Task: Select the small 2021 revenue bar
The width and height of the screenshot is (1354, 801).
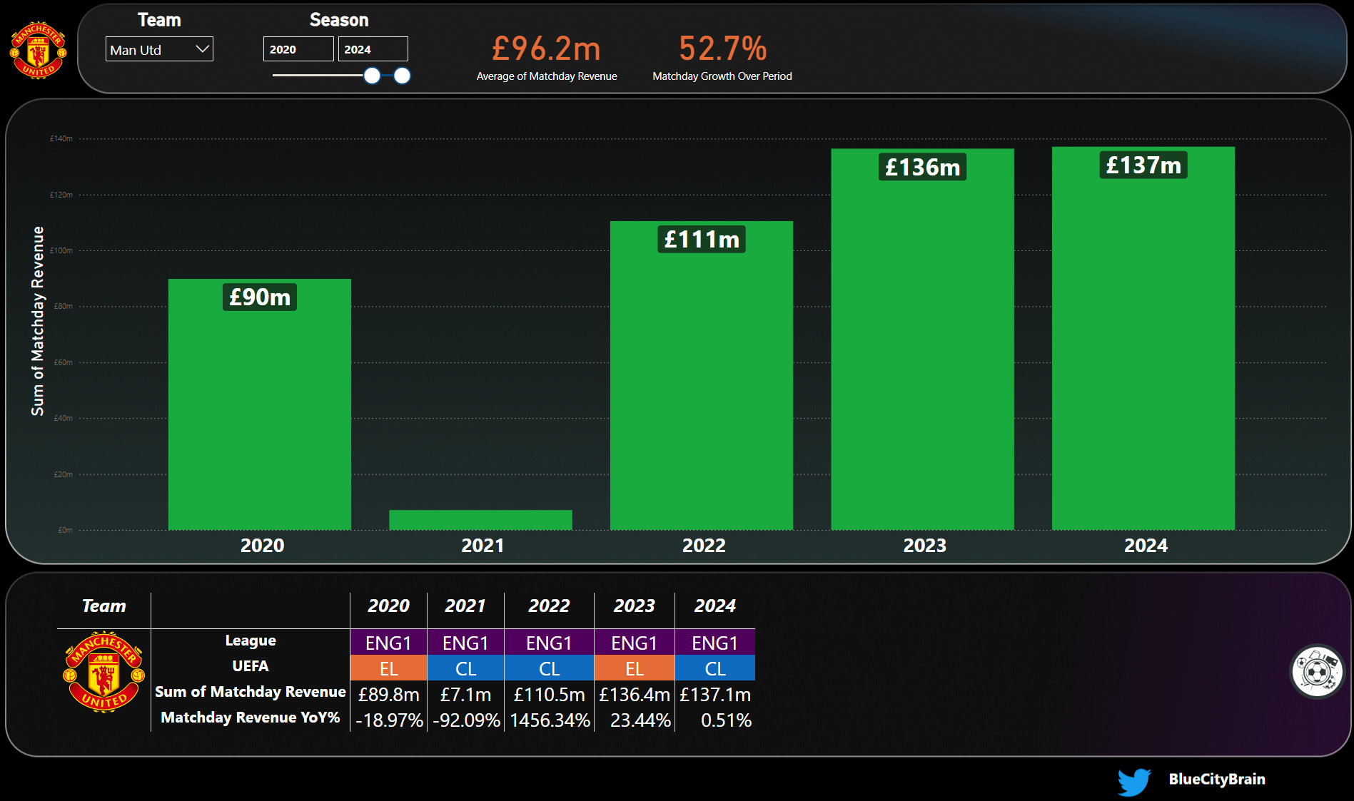Action: pos(480,520)
